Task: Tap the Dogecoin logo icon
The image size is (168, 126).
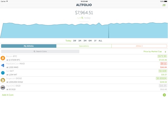Action: click(x=3, y=80)
